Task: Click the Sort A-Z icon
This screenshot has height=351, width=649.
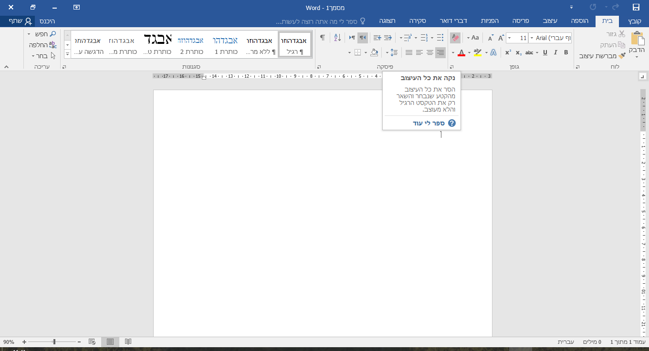Action: click(x=337, y=38)
